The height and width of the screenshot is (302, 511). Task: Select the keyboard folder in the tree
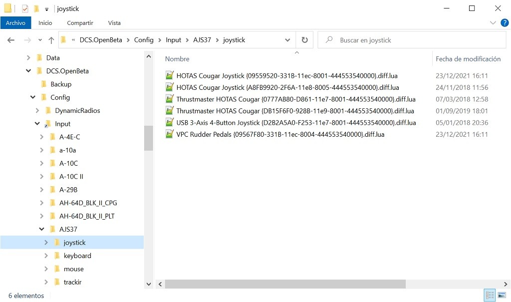point(77,256)
